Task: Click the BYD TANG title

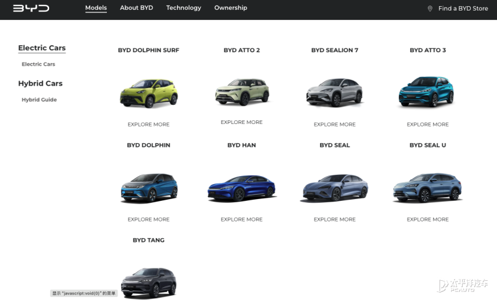Action: pyautogui.click(x=148, y=240)
